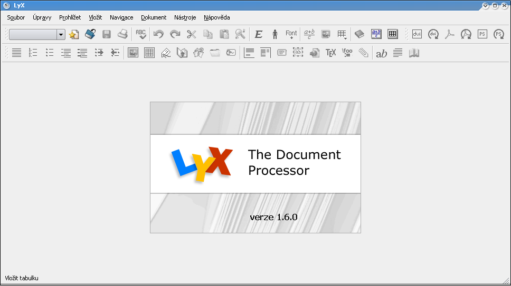Copy selection with the copy icon
511x286 pixels.
coord(208,34)
